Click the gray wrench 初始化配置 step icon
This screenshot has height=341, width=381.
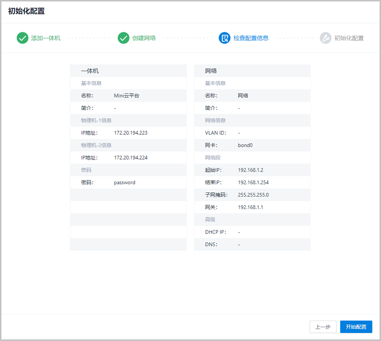[325, 38]
